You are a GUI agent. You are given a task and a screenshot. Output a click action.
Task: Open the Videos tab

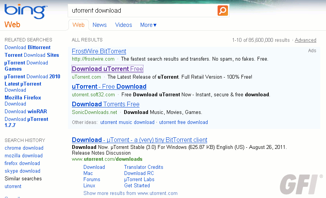tap(123, 25)
